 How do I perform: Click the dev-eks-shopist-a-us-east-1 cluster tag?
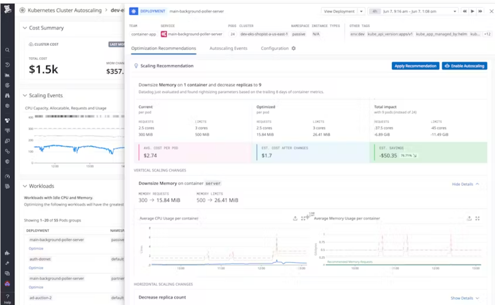264,34
